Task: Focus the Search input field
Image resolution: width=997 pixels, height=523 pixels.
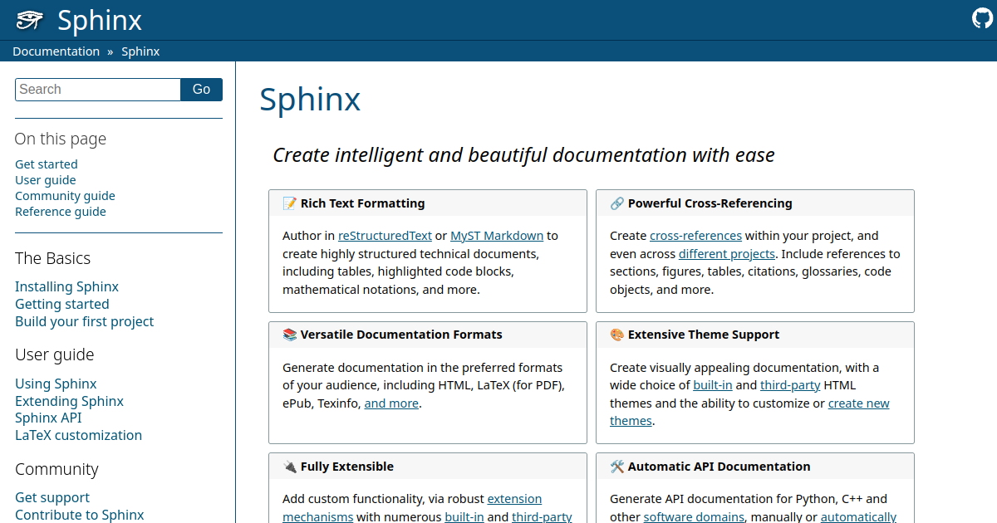Action: coord(98,90)
